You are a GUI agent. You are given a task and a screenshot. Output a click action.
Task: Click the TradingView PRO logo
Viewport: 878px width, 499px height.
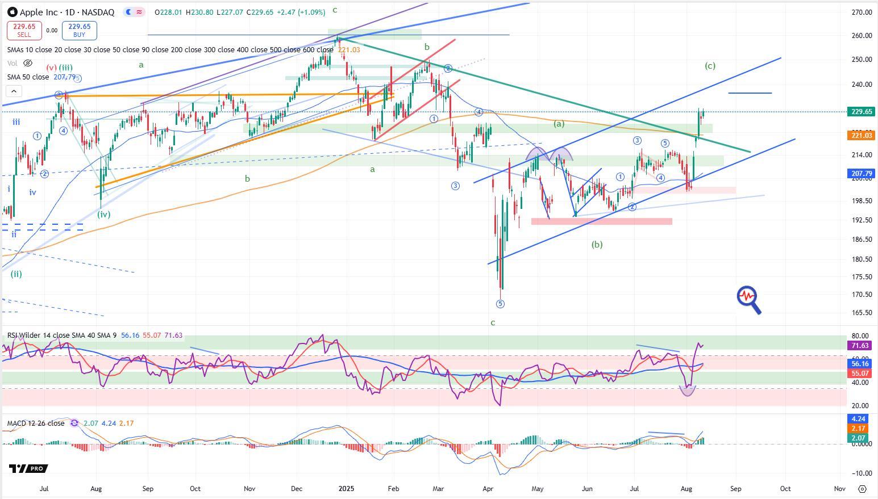28,468
